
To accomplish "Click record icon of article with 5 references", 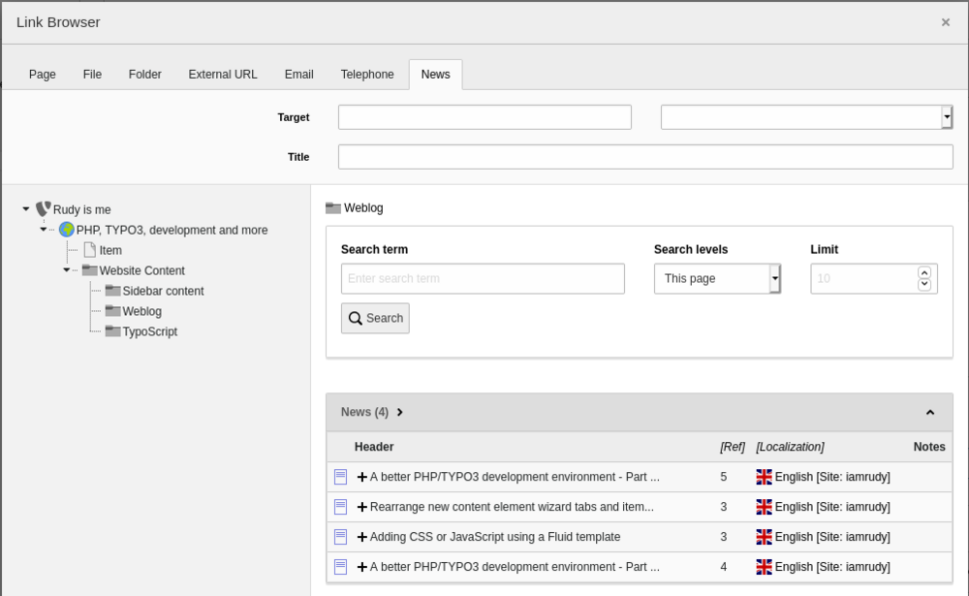I will pos(340,477).
